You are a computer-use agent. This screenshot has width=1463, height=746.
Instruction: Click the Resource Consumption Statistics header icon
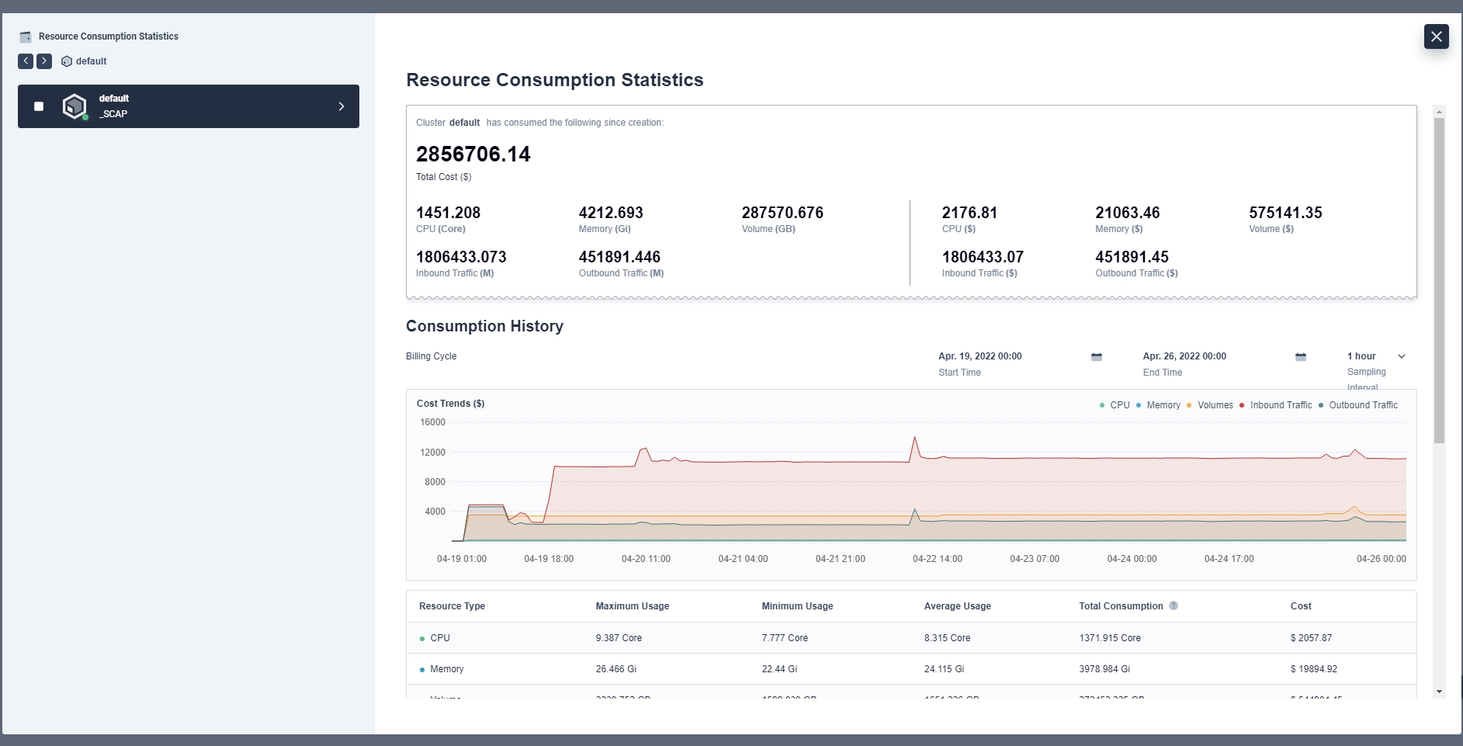[x=26, y=36]
